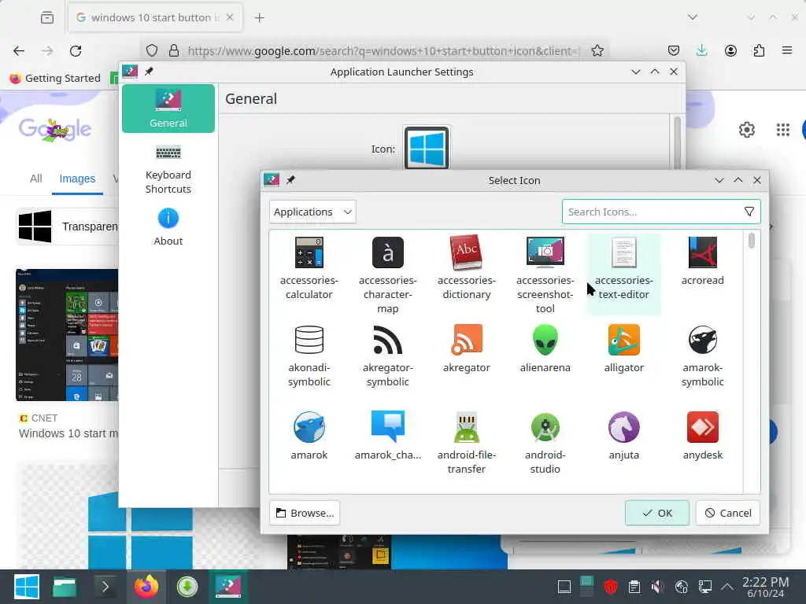806x604 pixels.
Task: Go back in Firefox
Action: click(19, 50)
